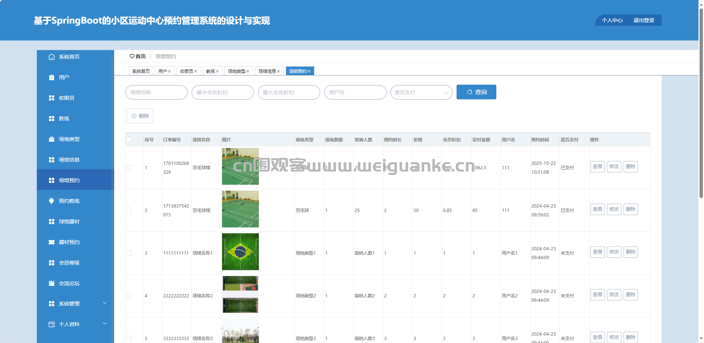Click the 会员等级 grid icon in sidebar

click(52, 263)
